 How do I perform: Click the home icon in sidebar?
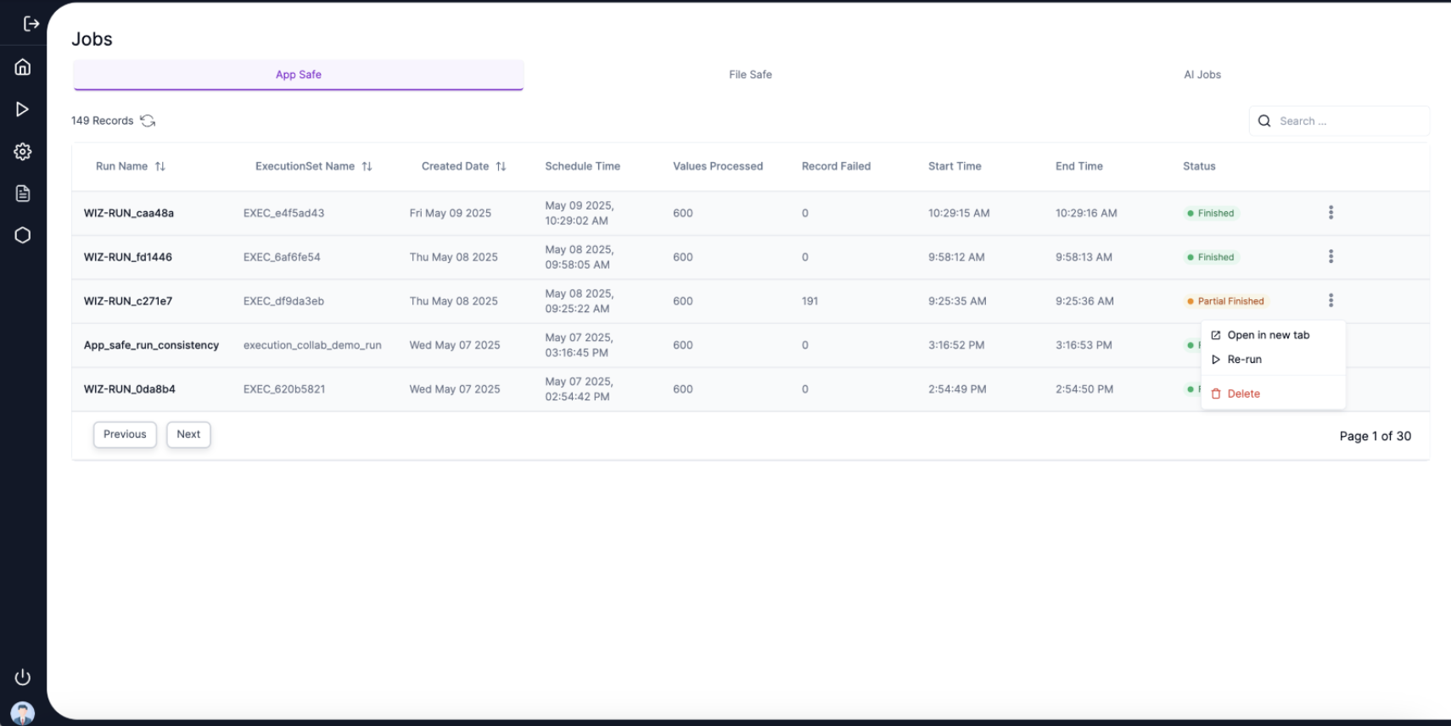(x=23, y=67)
